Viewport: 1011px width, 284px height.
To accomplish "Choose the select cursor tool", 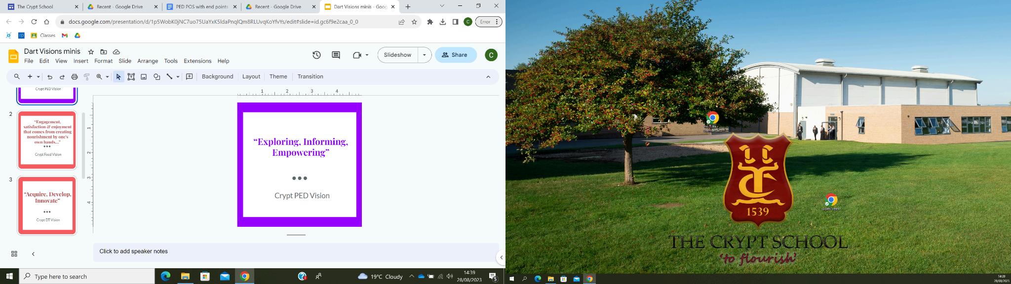I will 118,77.
